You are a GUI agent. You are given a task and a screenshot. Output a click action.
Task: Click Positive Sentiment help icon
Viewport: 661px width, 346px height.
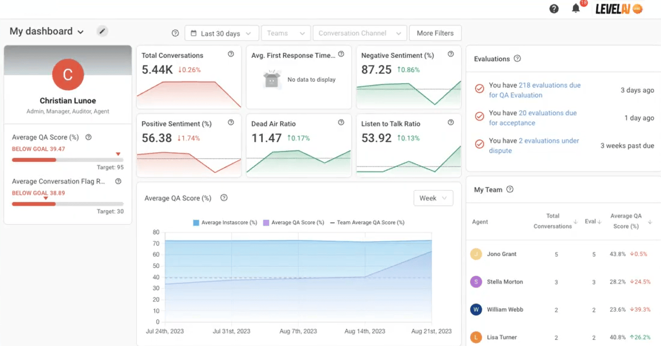[x=231, y=122]
